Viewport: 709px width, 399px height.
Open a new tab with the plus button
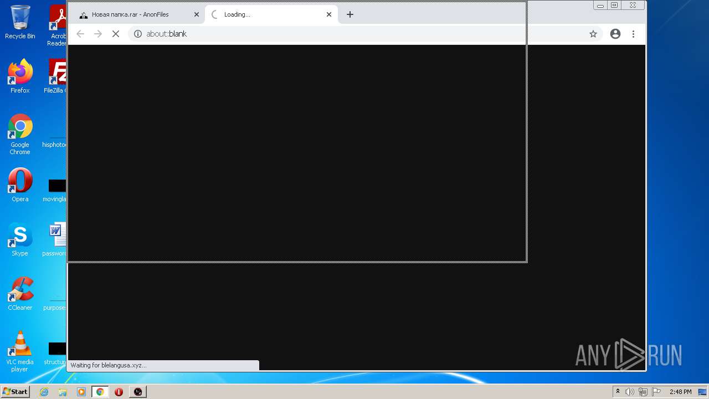[x=350, y=14]
